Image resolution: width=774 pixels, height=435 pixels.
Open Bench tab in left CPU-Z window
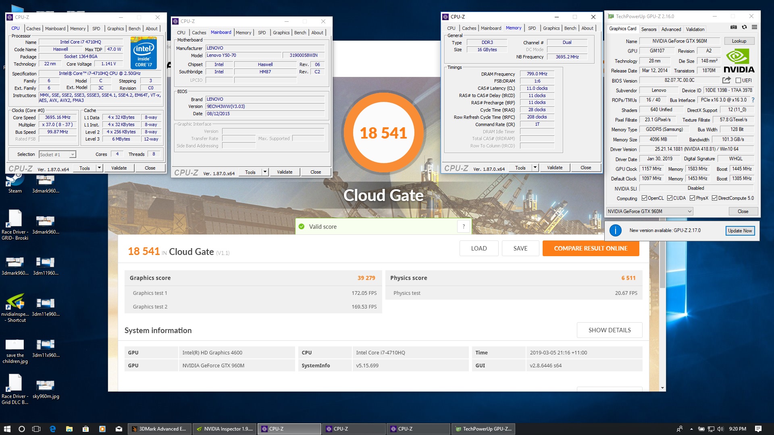pos(135,29)
